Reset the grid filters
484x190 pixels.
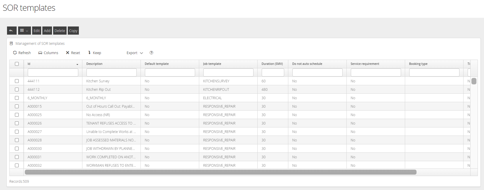click(x=73, y=53)
